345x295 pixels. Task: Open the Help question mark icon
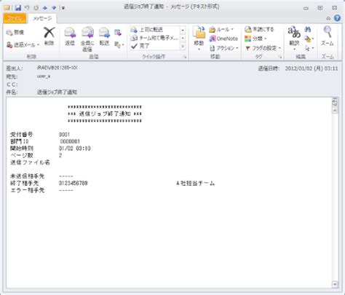click(x=337, y=18)
